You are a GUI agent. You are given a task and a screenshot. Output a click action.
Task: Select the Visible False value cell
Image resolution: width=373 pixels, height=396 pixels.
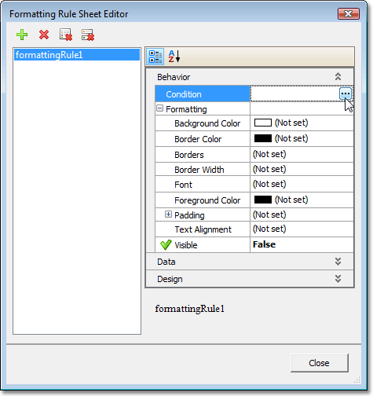click(x=302, y=244)
